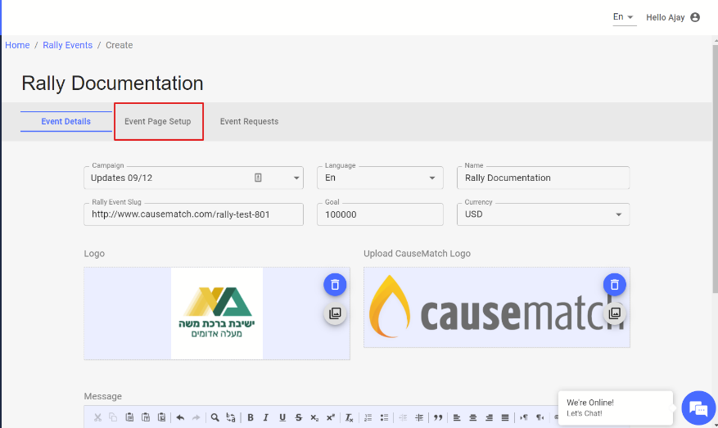Click the Copy icon in the editor toolbar
Image resolution: width=718 pixels, height=428 pixels.
(113, 417)
